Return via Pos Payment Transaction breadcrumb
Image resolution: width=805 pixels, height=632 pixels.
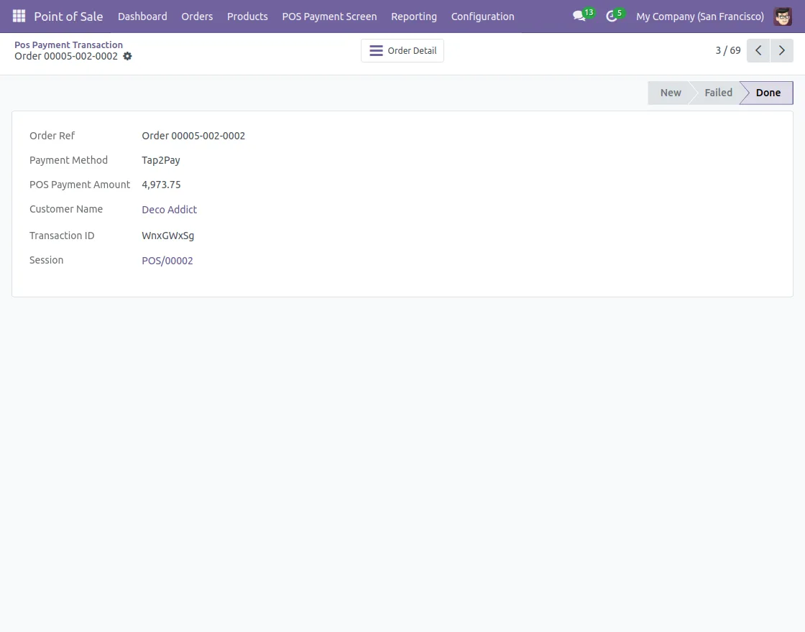tap(68, 45)
